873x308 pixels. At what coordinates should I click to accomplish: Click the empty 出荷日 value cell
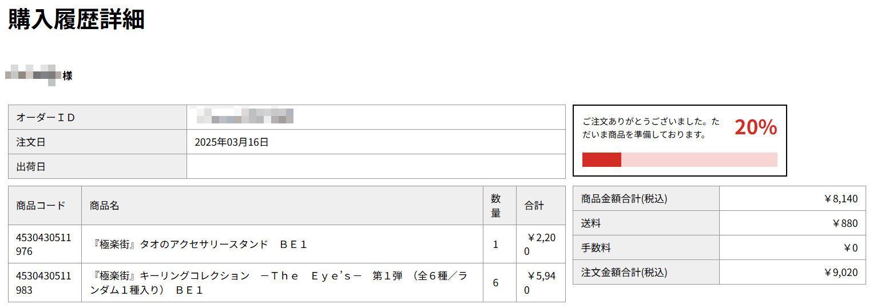click(376, 167)
